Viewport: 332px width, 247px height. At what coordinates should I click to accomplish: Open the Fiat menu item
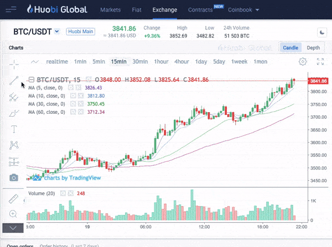pos(137,10)
